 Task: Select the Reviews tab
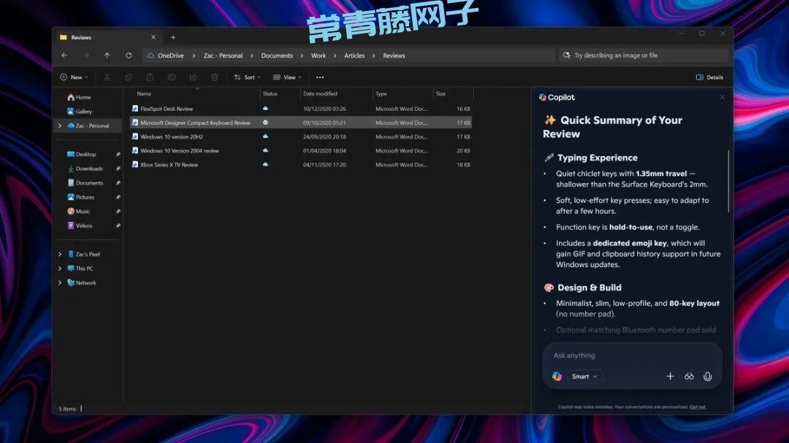(x=102, y=37)
